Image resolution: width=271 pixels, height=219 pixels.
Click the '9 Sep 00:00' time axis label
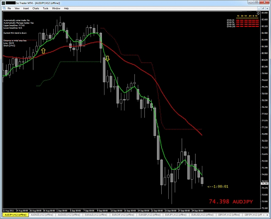coord(102,211)
